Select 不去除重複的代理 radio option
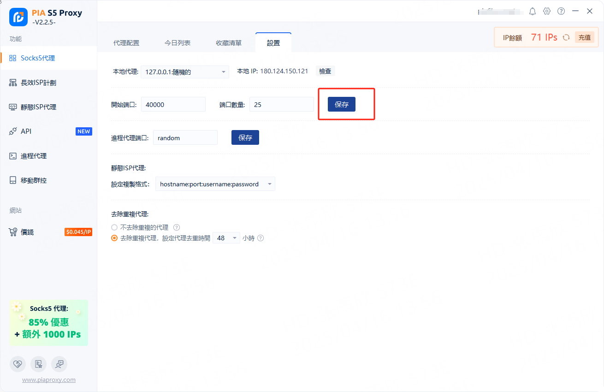The width and height of the screenshot is (604, 392). pos(114,227)
